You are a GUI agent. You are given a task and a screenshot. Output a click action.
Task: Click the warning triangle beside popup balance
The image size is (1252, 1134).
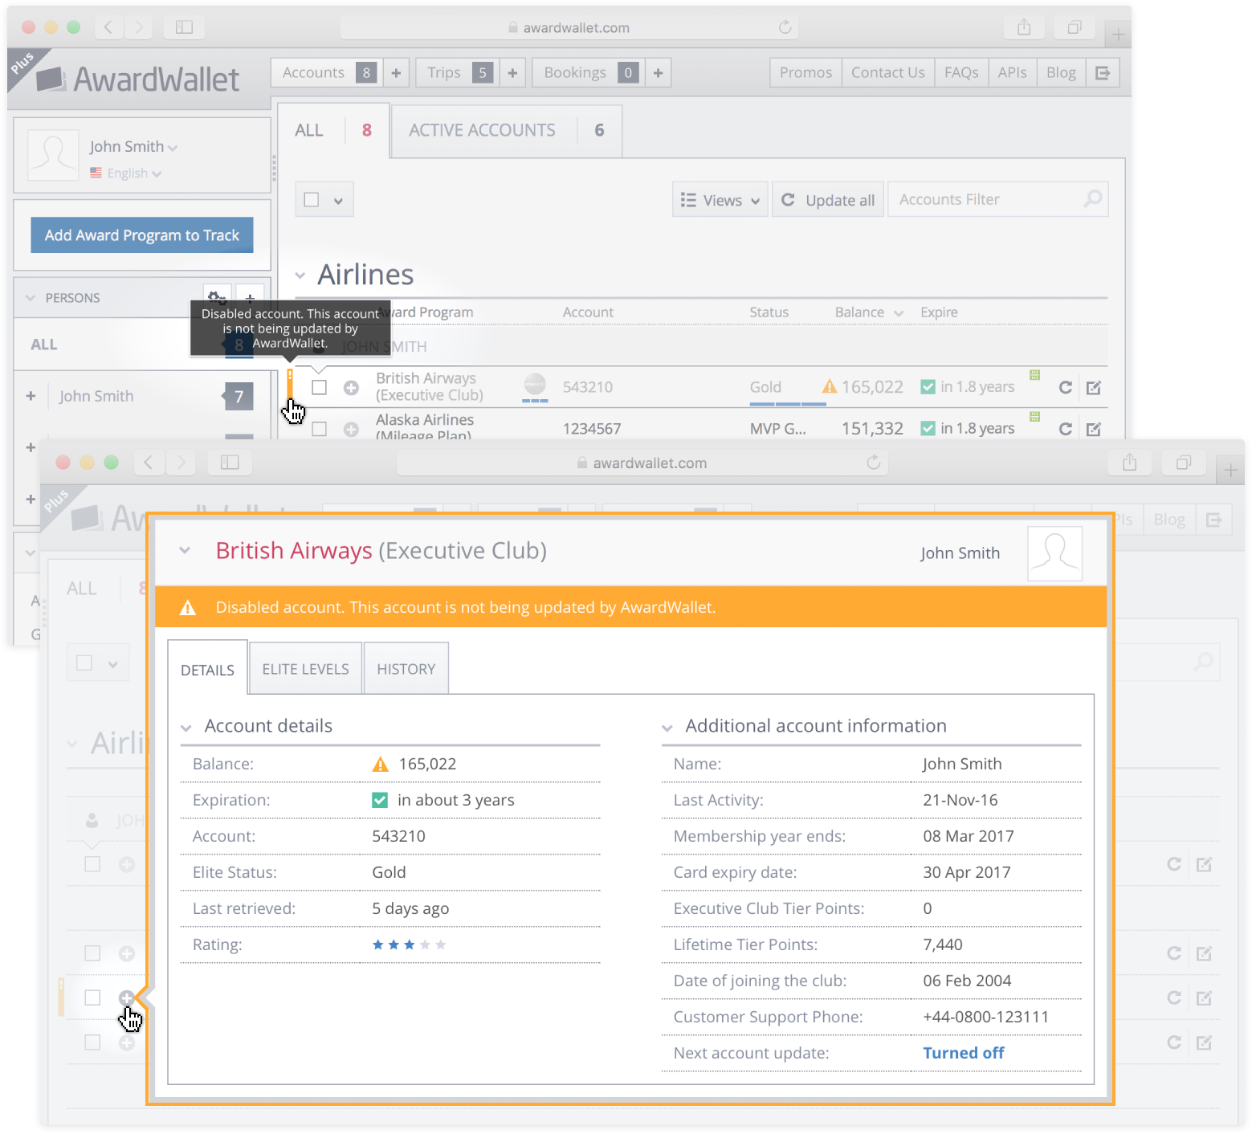point(381,765)
